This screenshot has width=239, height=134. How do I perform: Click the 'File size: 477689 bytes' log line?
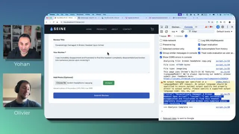click(x=177, y=65)
